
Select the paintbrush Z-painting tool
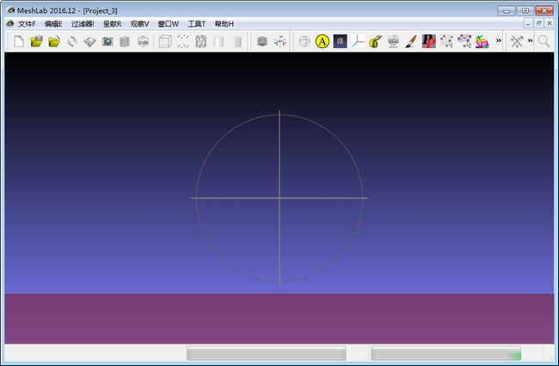tap(411, 41)
